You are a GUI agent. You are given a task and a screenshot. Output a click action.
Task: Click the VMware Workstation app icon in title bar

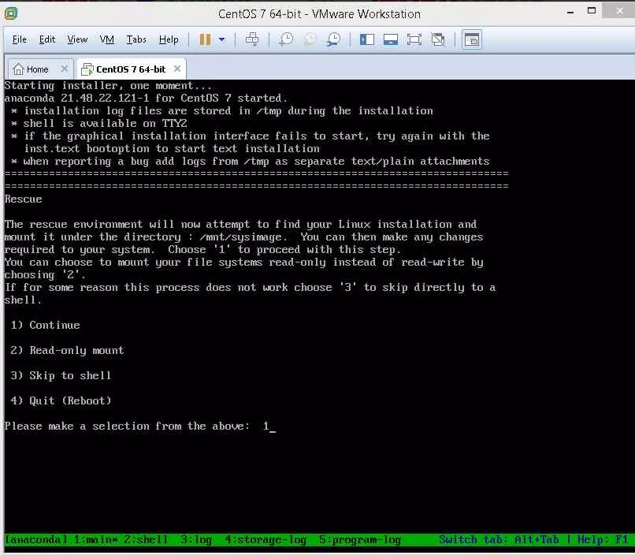pyautogui.click(x=11, y=13)
